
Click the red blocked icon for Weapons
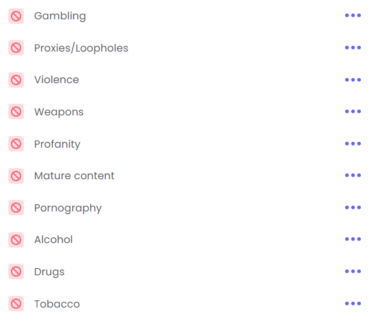tap(16, 112)
